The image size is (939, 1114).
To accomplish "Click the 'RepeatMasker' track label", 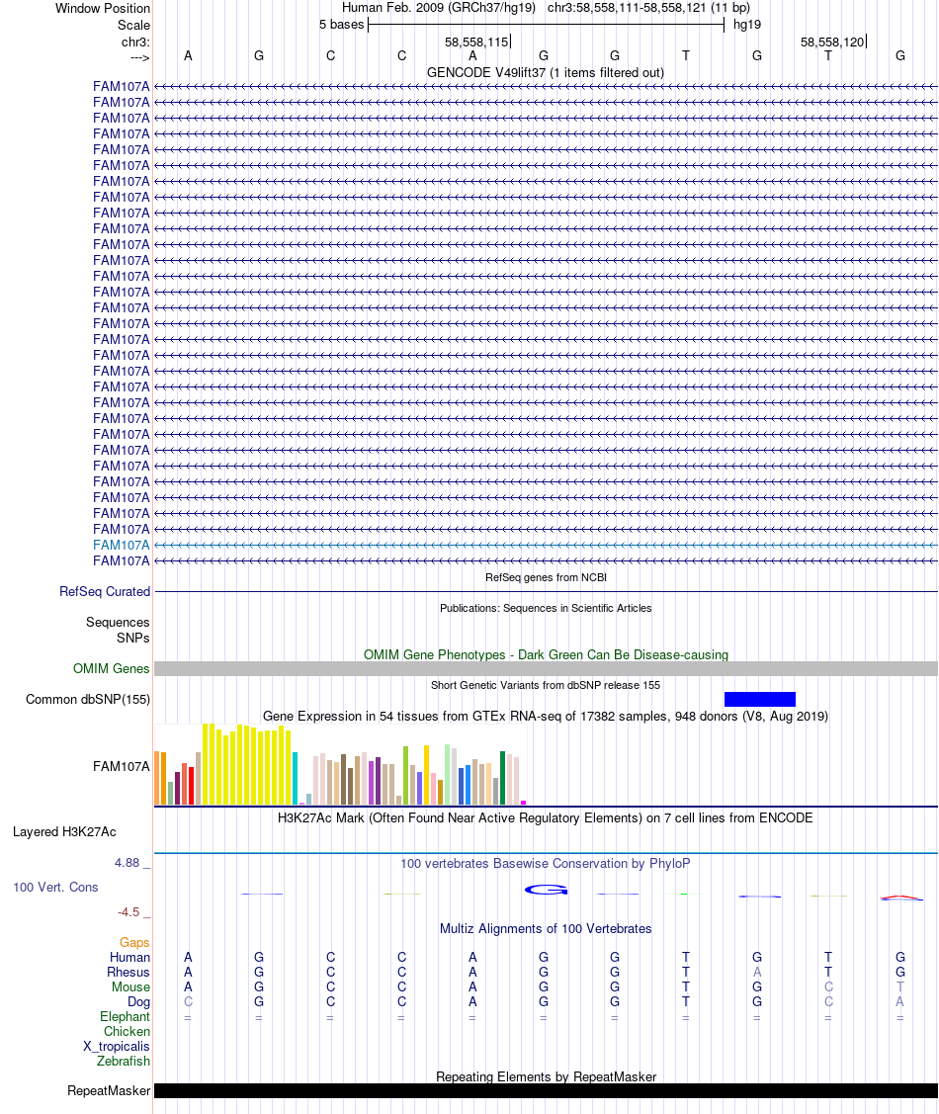I will (x=109, y=1090).
